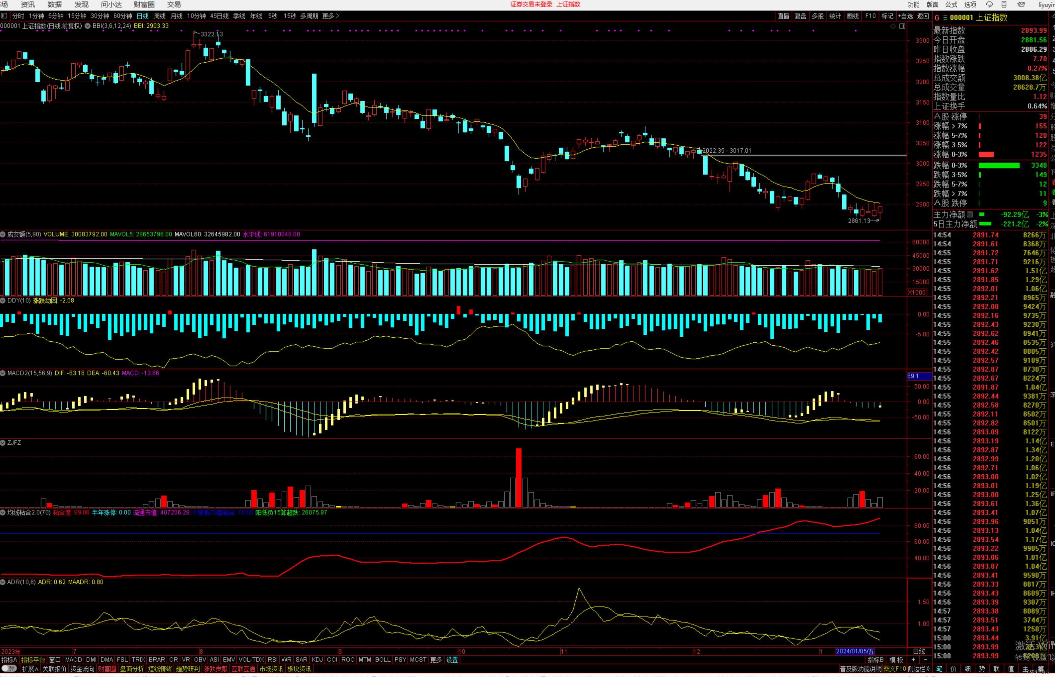The image size is (1055, 677).
Task: Switch to 5分钟 period
Action: [56, 16]
